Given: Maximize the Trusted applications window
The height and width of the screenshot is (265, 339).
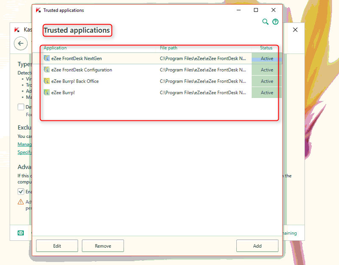Looking at the screenshot, I should (x=256, y=10).
